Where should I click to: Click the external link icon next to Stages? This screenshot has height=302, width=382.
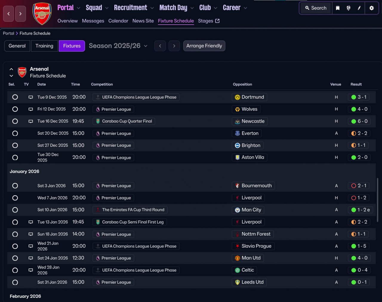click(x=217, y=21)
